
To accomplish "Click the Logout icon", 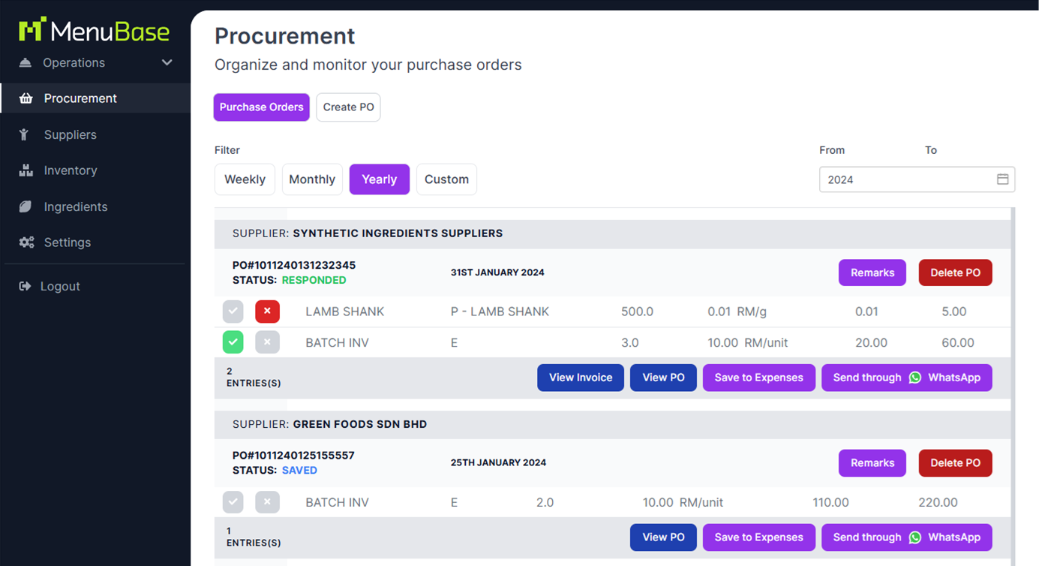I will (x=26, y=286).
